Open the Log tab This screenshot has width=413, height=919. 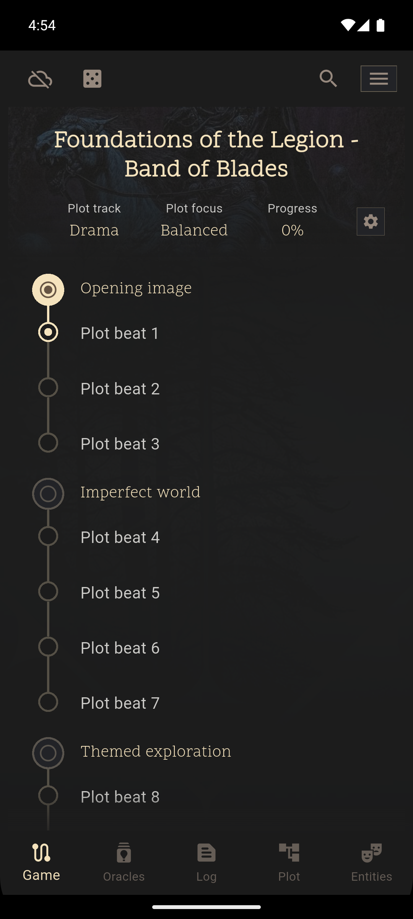pyautogui.click(x=206, y=862)
